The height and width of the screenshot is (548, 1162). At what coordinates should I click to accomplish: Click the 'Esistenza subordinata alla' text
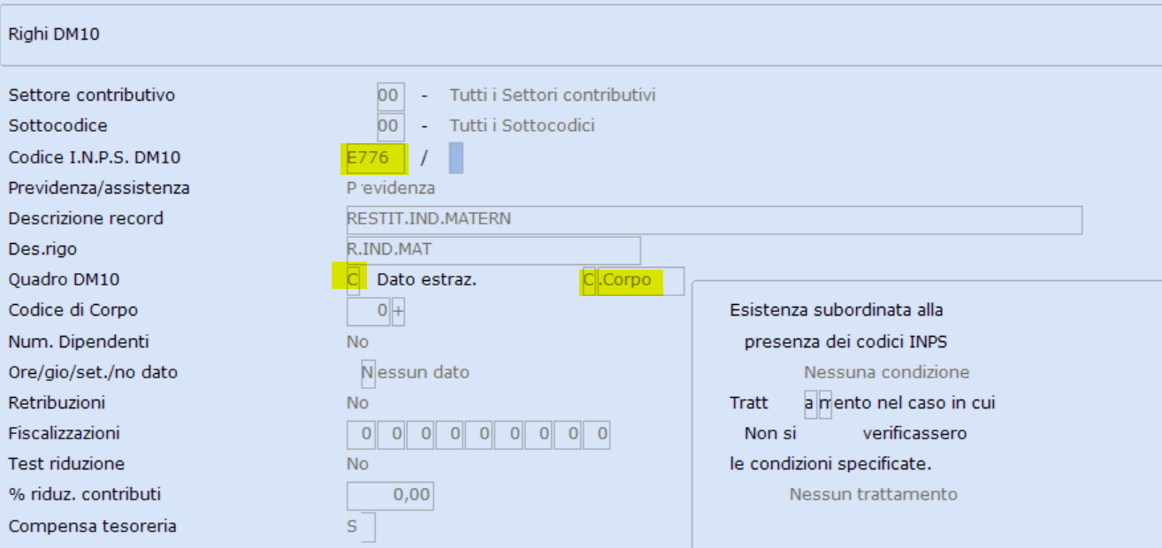tap(837, 310)
